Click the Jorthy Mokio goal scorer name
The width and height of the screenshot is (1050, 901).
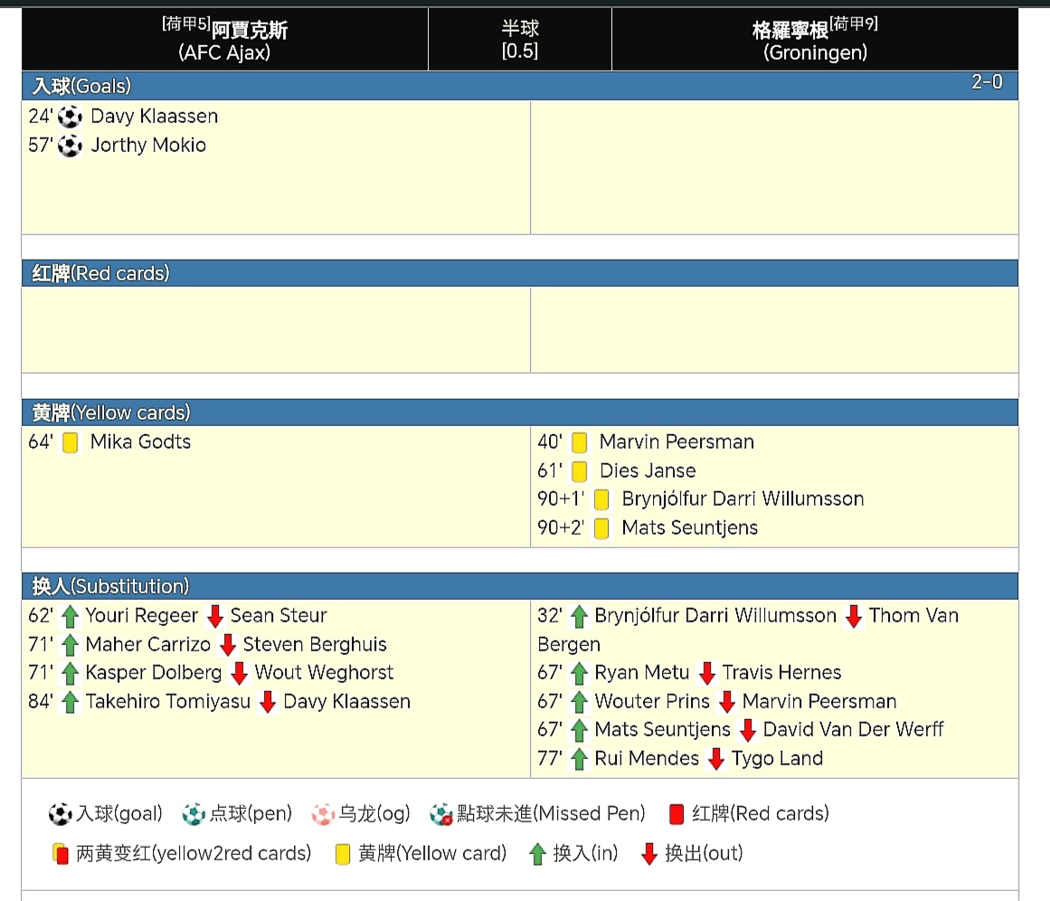(x=148, y=146)
